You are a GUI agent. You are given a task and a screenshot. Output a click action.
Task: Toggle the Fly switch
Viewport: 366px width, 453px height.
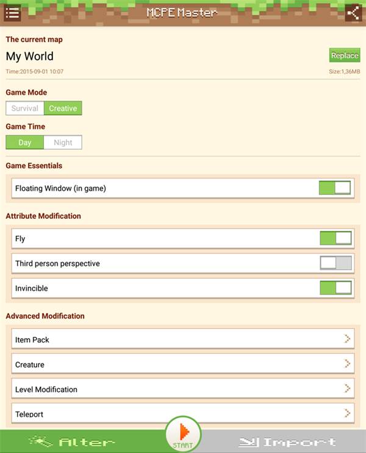coord(335,238)
